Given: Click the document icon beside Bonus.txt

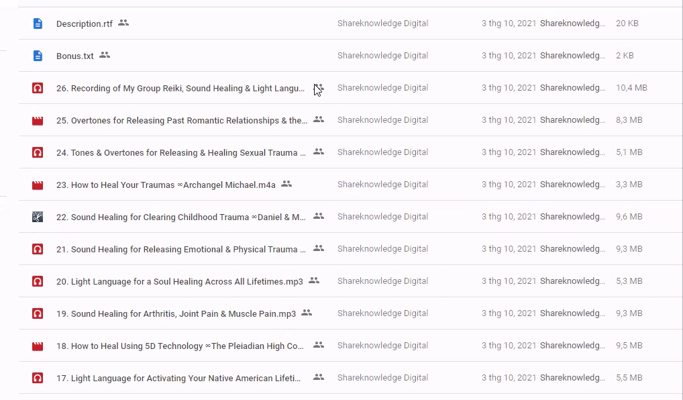Looking at the screenshot, I should [38, 56].
